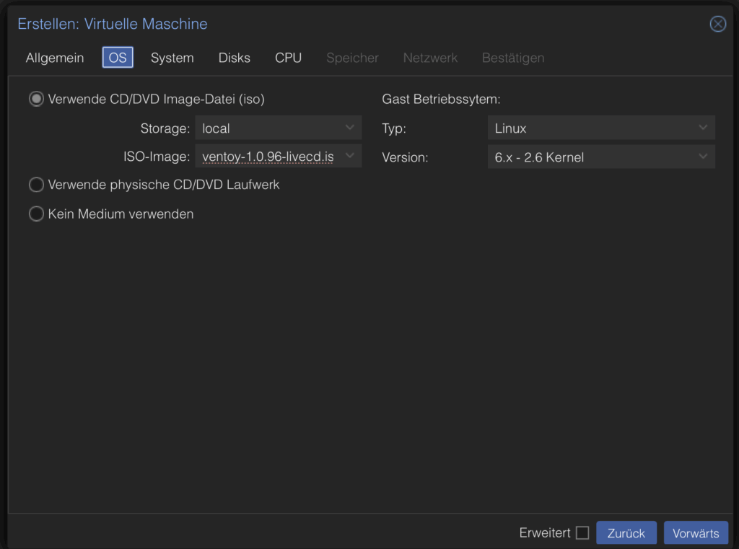This screenshot has height=549, width=739.
Task: Click the Typ dropdown arrow
Action: [x=703, y=128]
